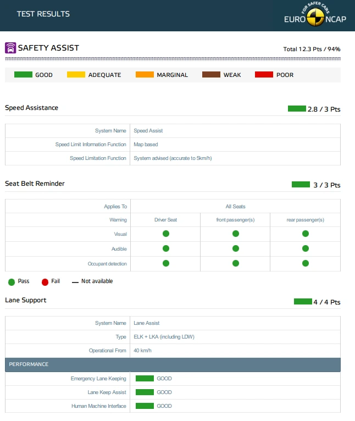The image size is (355, 421).
Task: Click the green GOOD legend swatch
Action: click(x=24, y=74)
